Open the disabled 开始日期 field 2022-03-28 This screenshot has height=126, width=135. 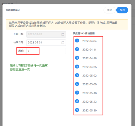point(46,34)
